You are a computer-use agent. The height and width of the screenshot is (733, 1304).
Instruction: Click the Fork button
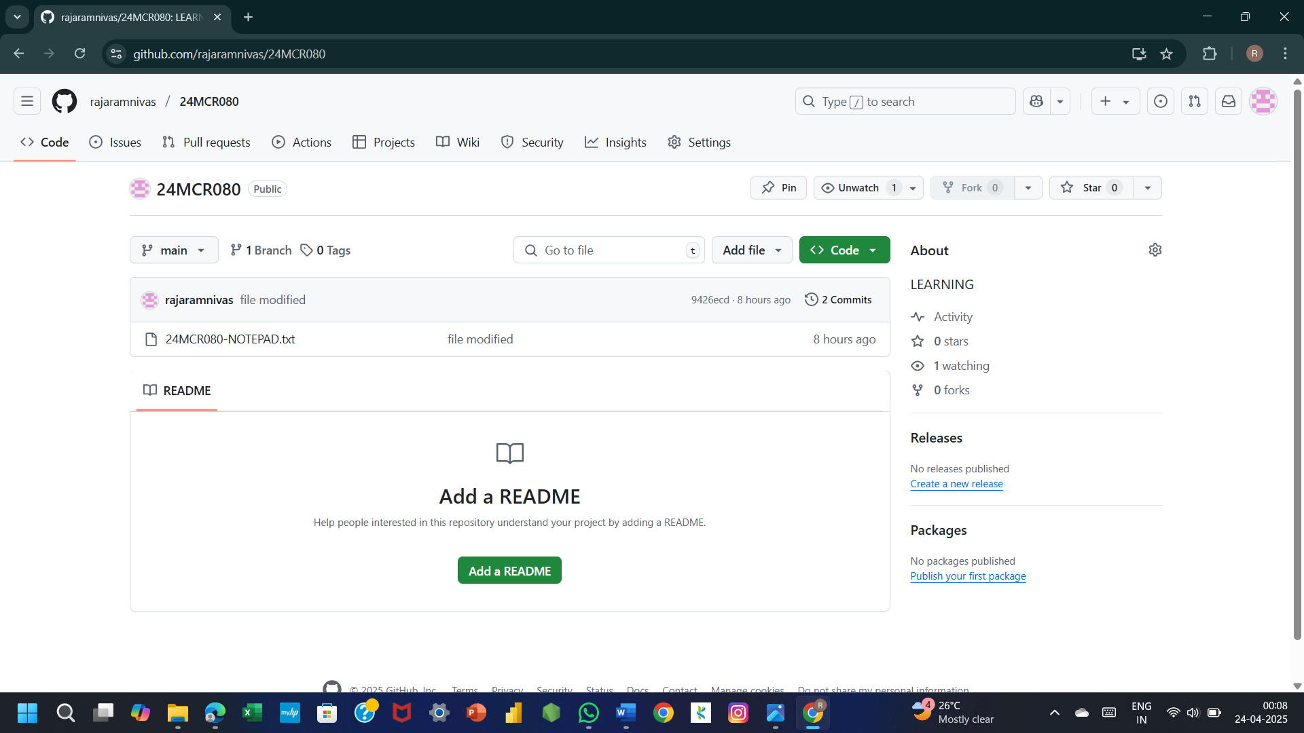(x=972, y=188)
